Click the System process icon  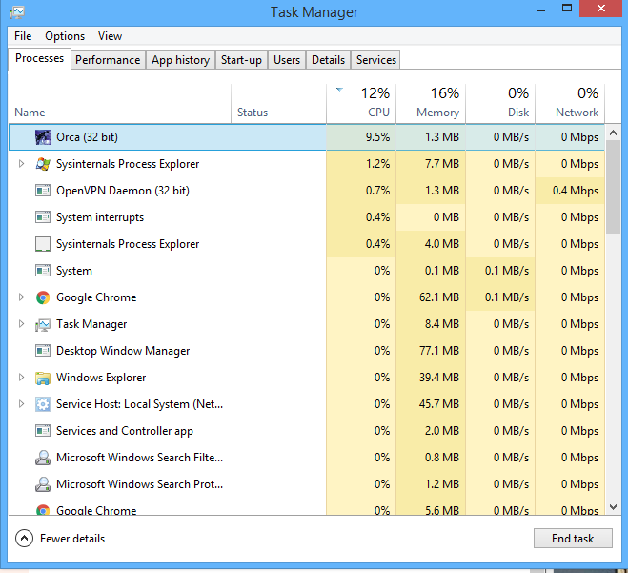coord(43,271)
